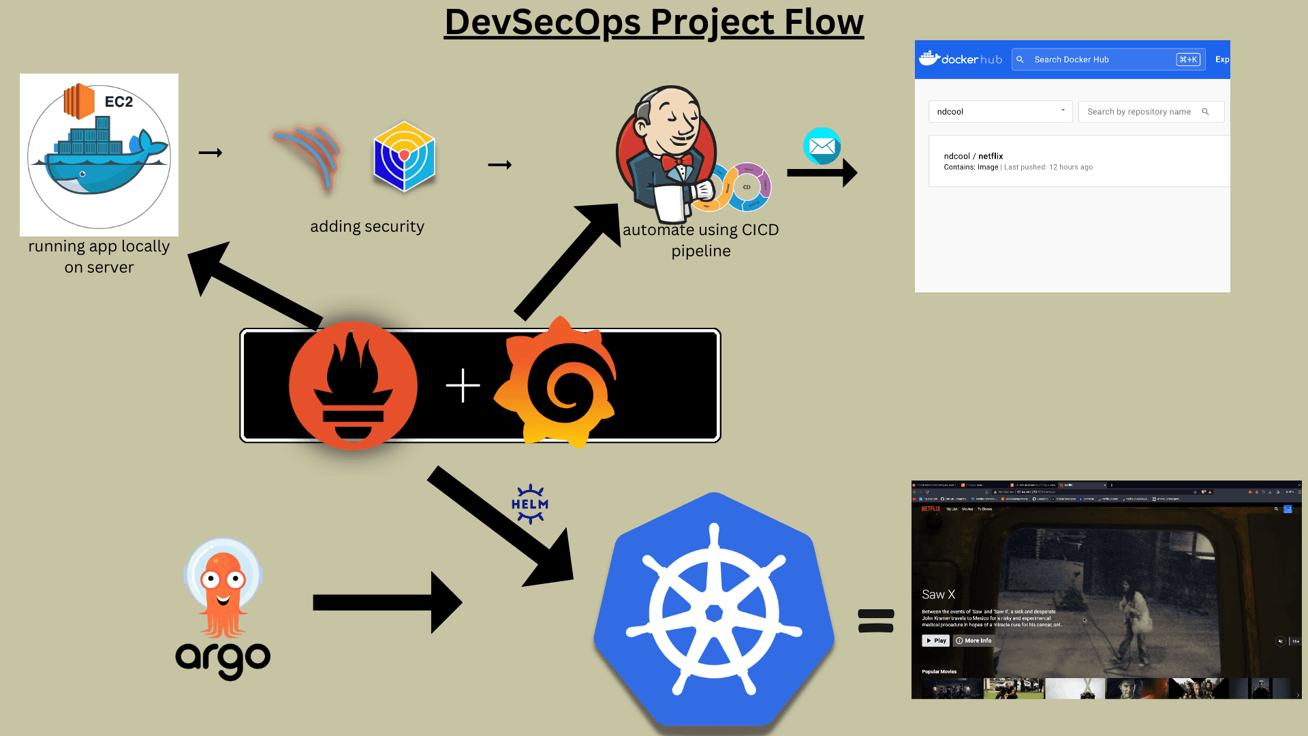The height and width of the screenshot is (736, 1308).
Task: Click the 'adding security' label
Action: (x=367, y=226)
